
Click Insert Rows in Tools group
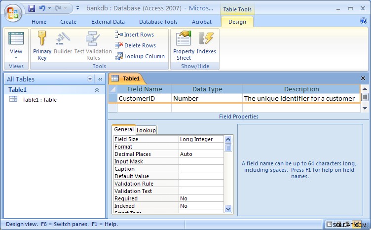tap(134, 35)
